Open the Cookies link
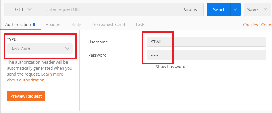The width and height of the screenshot is (272, 113). pyautogui.click(x=250, y=25)
